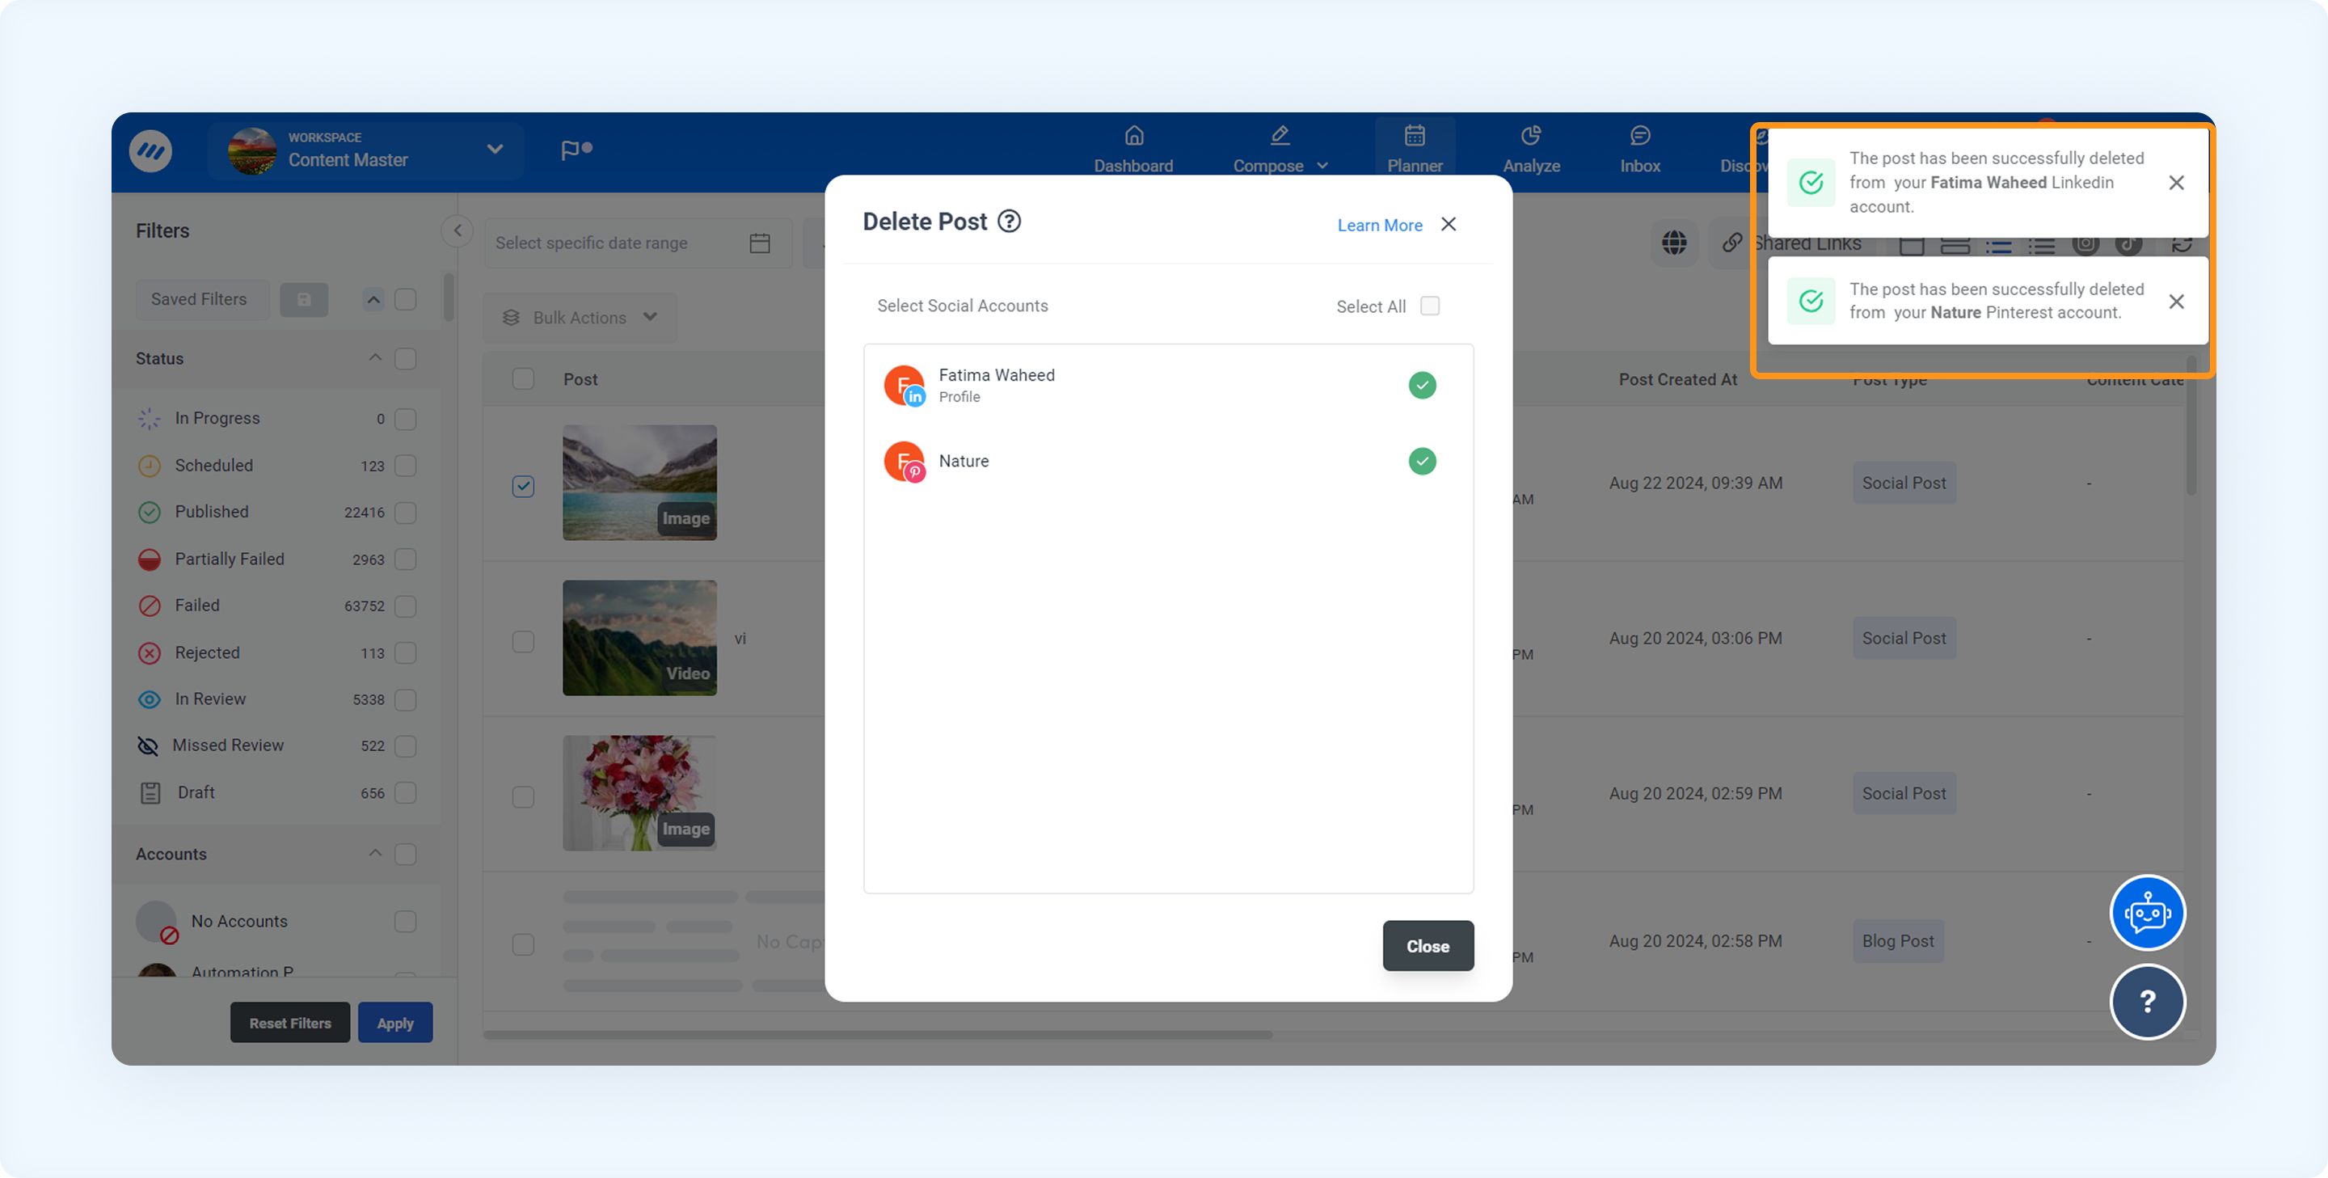Click the In Progress spinner icon
Viewport: 2328px width, 1178px height.
(x=149, y=419)
